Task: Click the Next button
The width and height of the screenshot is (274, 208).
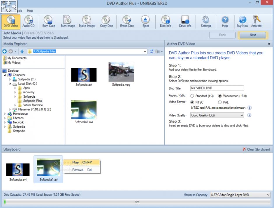Action: [253, 35]
